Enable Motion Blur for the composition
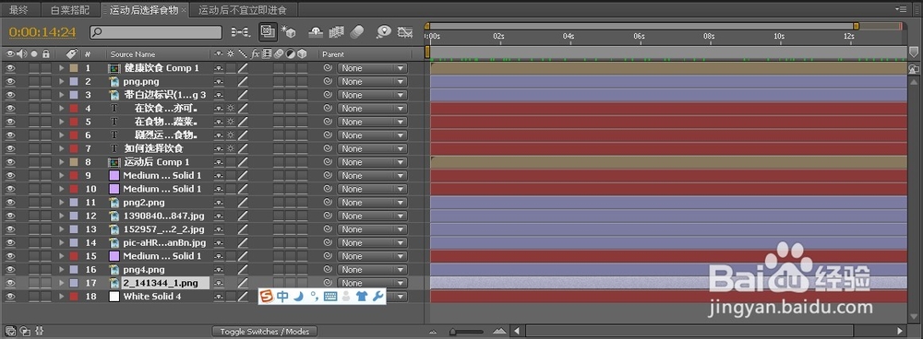Viewport: 923px width, 339px height. [356, 31]
